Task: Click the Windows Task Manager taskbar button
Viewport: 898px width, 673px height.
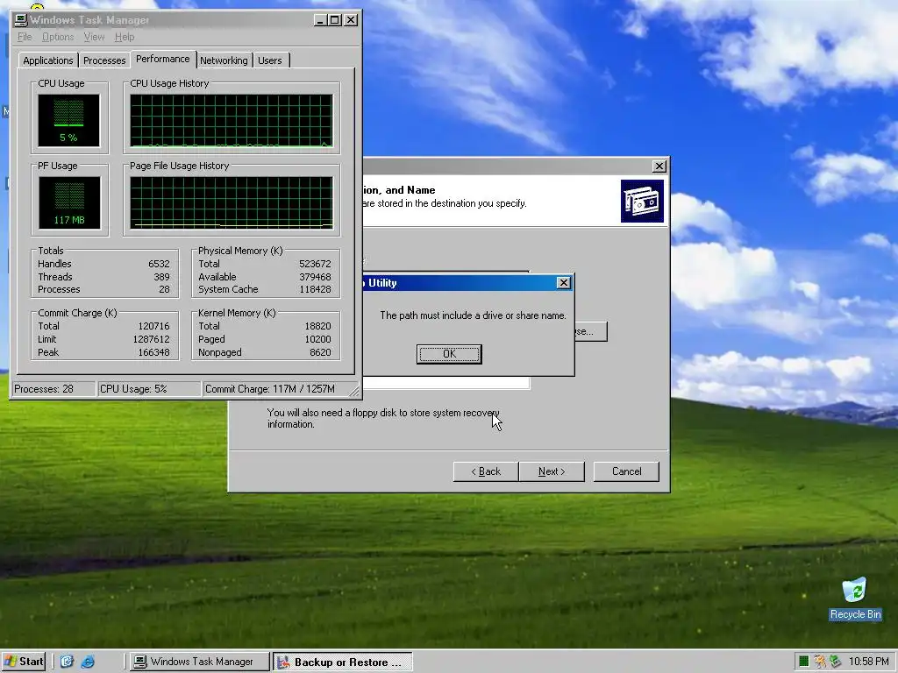Action: (x=198, y=662)
